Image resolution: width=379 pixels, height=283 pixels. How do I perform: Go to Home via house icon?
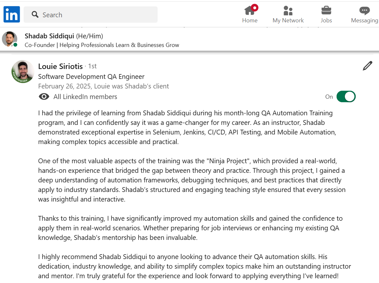pyautogui.click(x=249, y=11)
